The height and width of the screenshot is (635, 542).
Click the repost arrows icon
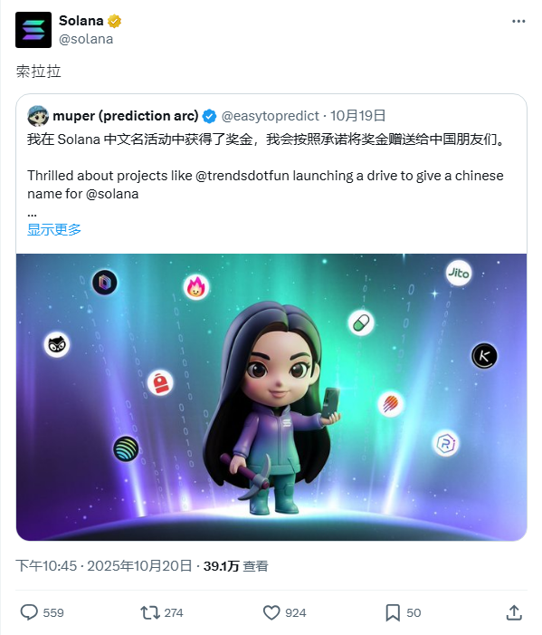(x=150, y=612)
